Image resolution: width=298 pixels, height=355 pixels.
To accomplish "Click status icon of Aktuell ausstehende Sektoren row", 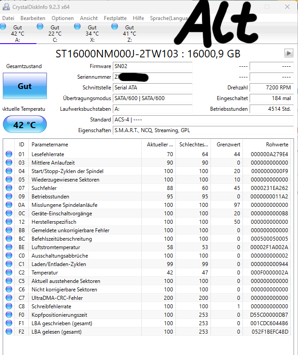I will click(9, 281).
